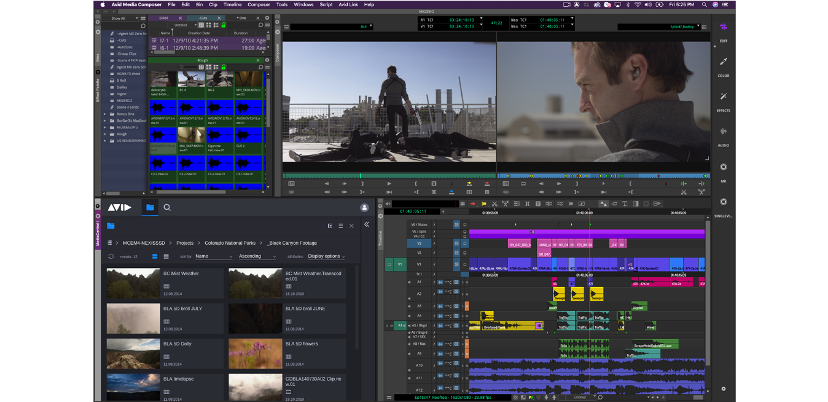Open the Untitled bin view dropdown
The width and height of the screenshot is (828, 402).
tap(184, 25)
